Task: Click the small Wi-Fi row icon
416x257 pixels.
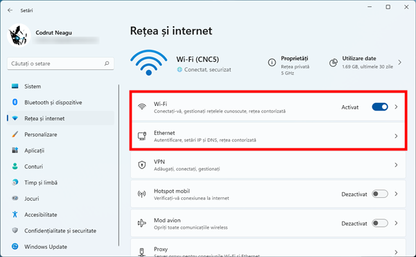Action: [142, 107]
